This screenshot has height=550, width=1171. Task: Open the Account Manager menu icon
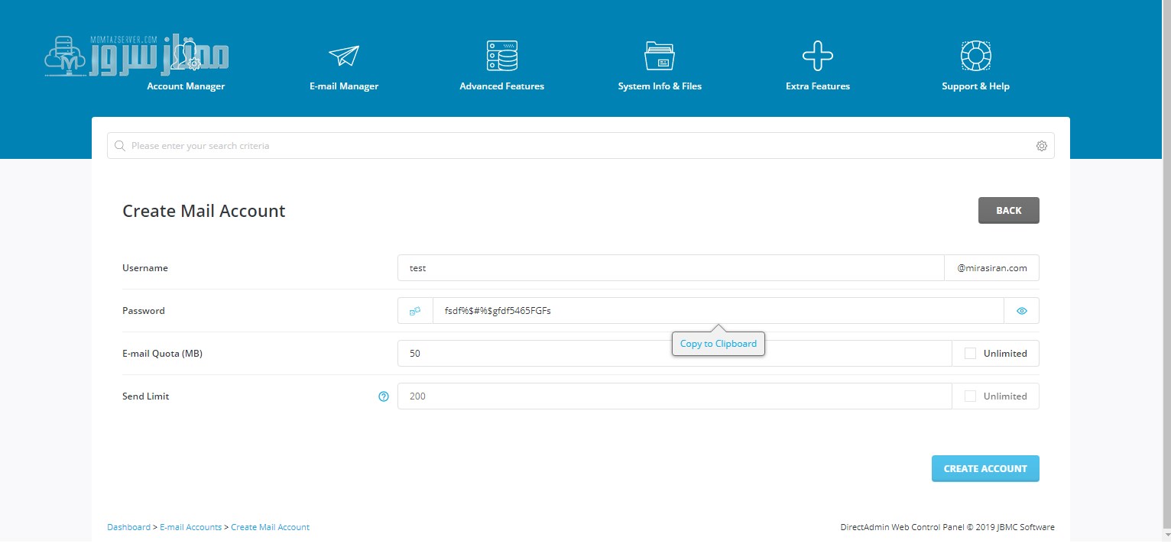pyautogui.click(x=186, y=57)
